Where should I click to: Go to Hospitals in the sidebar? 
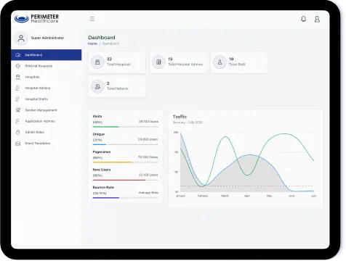[47, 77]
